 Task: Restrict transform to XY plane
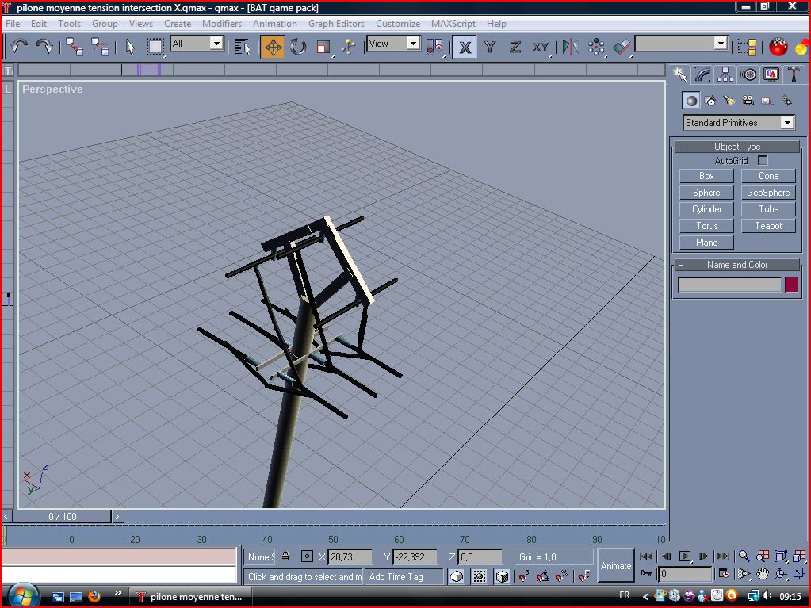coord(541,47)
